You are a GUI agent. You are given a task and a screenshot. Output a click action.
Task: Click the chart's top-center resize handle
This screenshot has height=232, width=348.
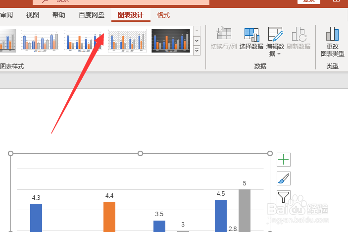click(140, 153)
